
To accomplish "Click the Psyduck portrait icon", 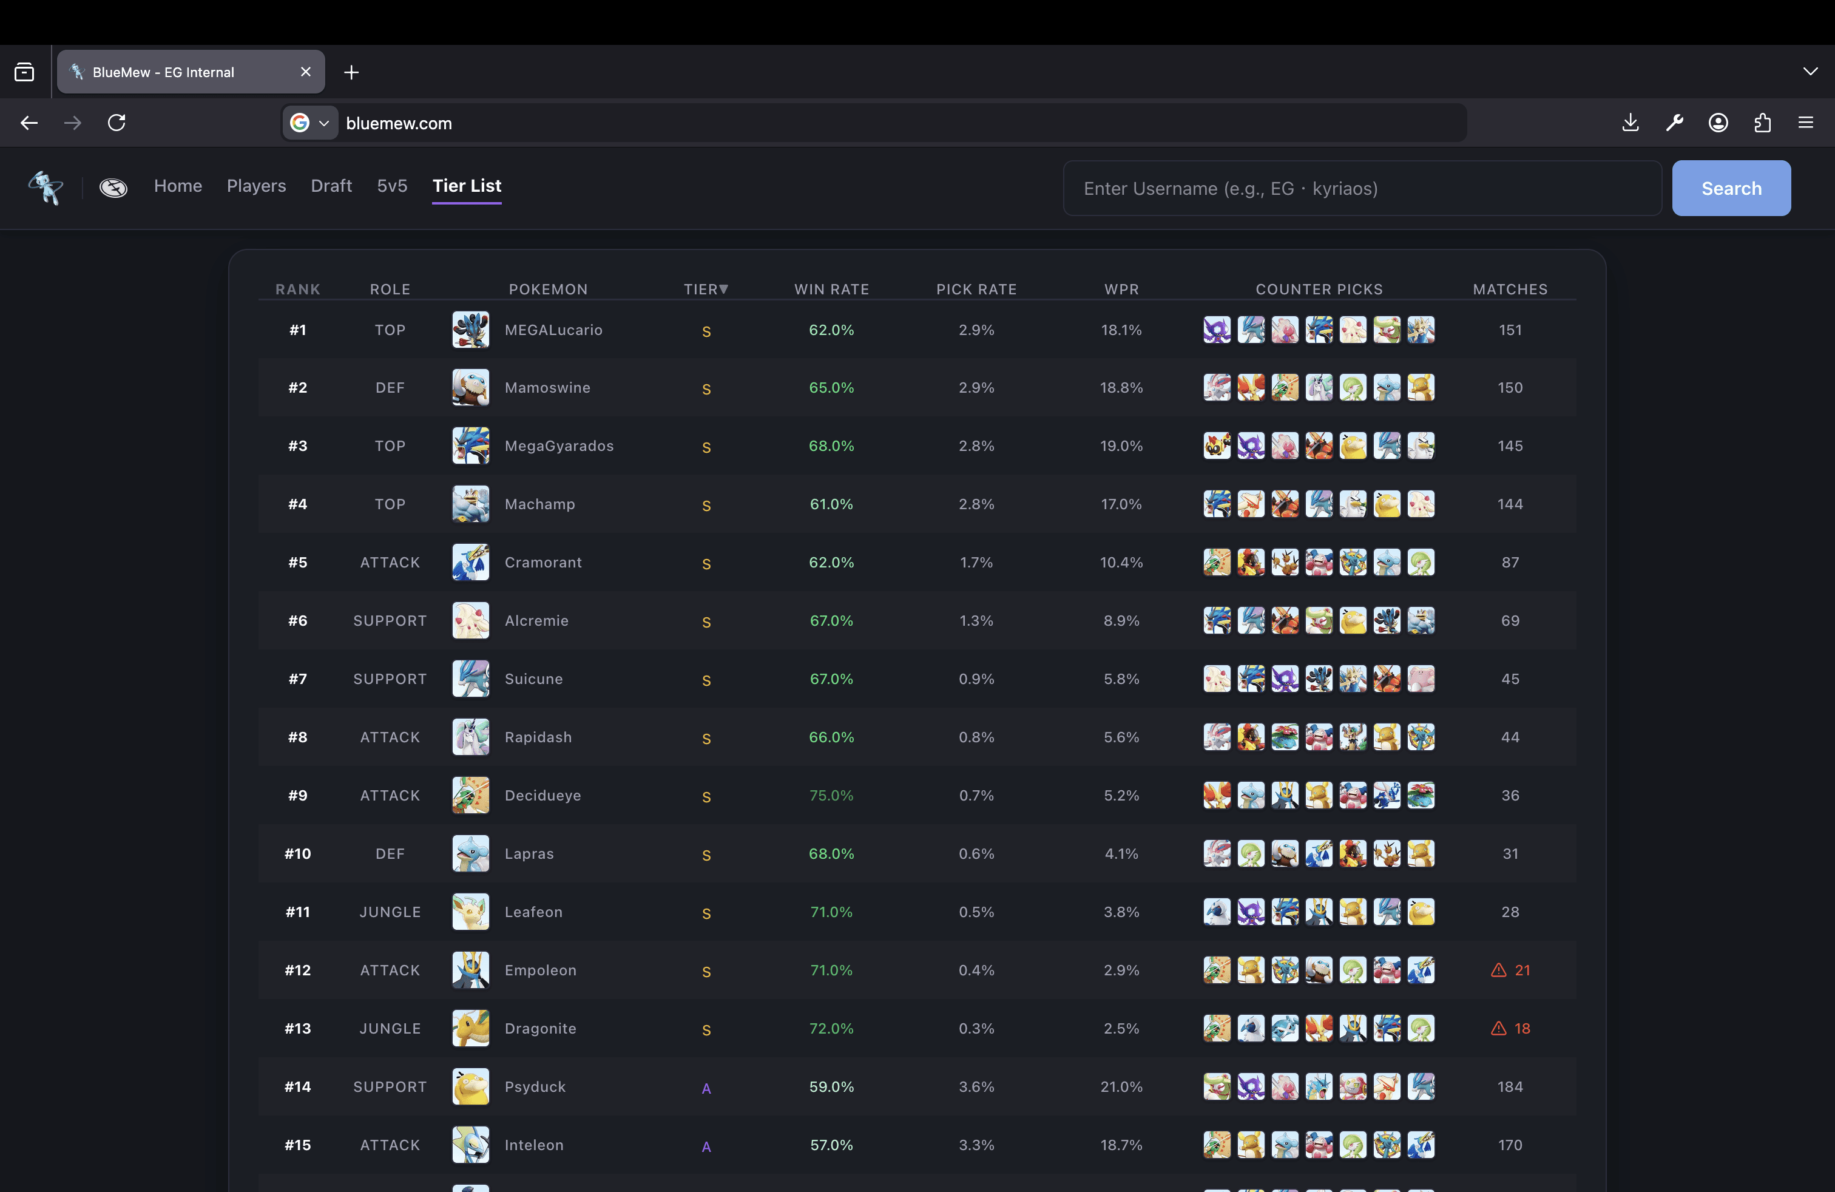I will click(x=470, y=1086).
